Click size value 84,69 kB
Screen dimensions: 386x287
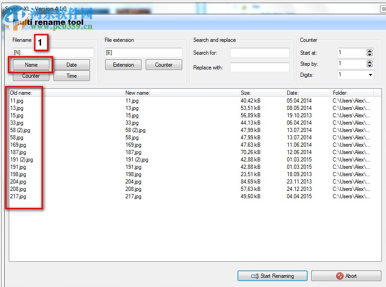click(x=250, y=182)
